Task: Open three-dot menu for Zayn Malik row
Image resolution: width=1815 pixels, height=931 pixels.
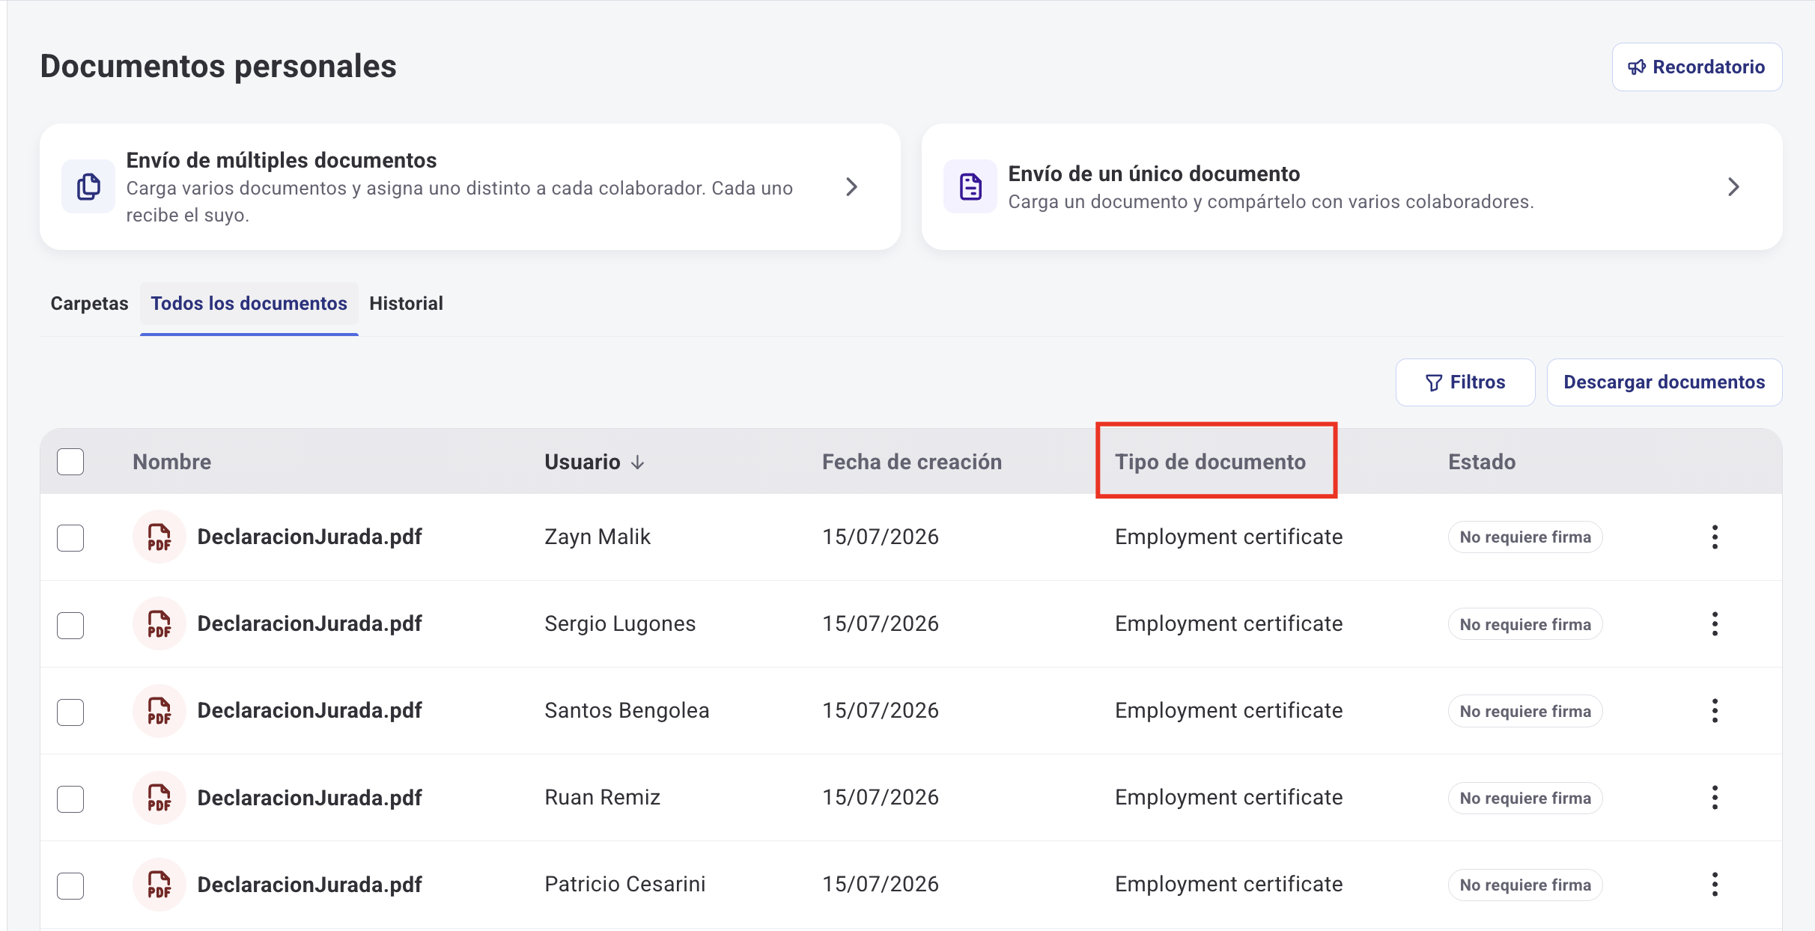Action: click(x=1715, y=537)
